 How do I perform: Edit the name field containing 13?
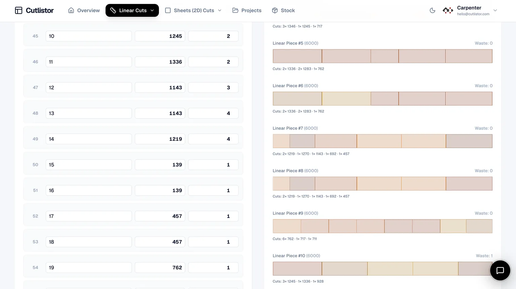[89, 113]
